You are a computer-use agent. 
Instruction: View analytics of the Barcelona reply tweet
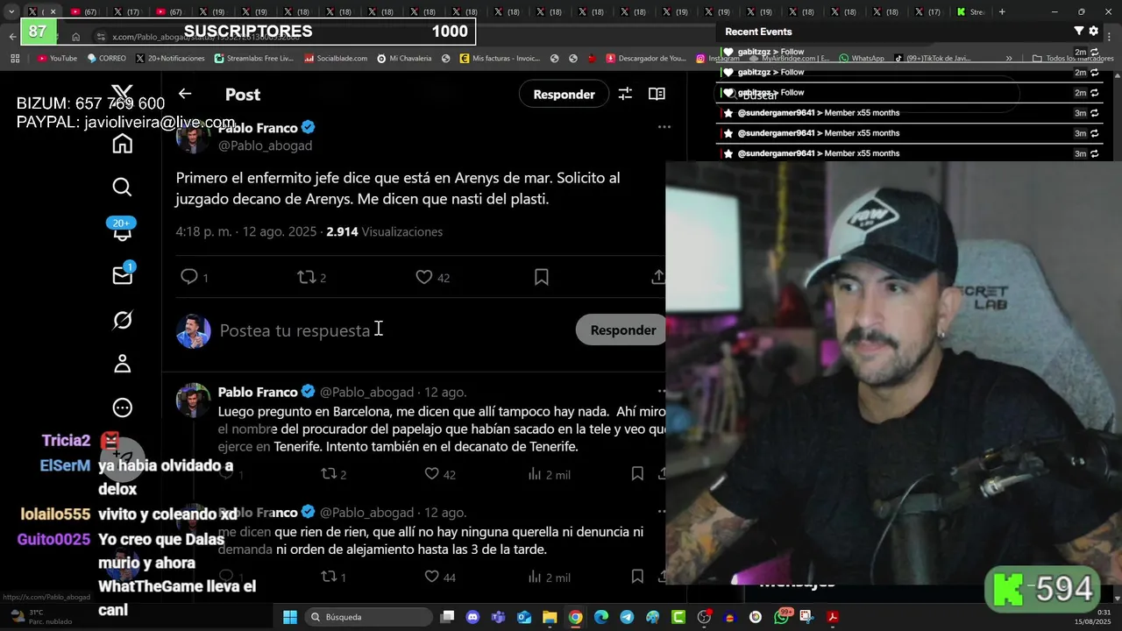point(549,474)
